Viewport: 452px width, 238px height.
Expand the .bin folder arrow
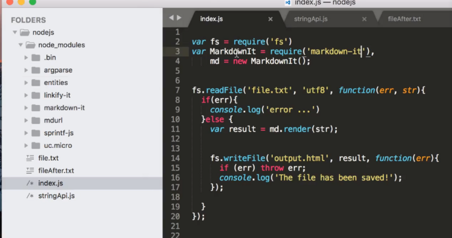(26, 58)
